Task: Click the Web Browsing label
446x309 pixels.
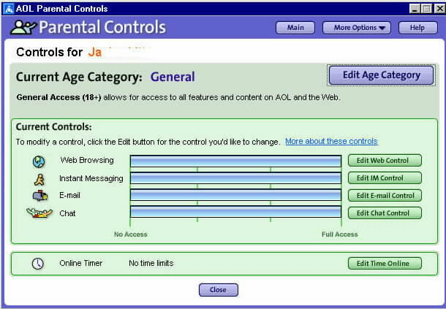Action: [x=87, y=160]
